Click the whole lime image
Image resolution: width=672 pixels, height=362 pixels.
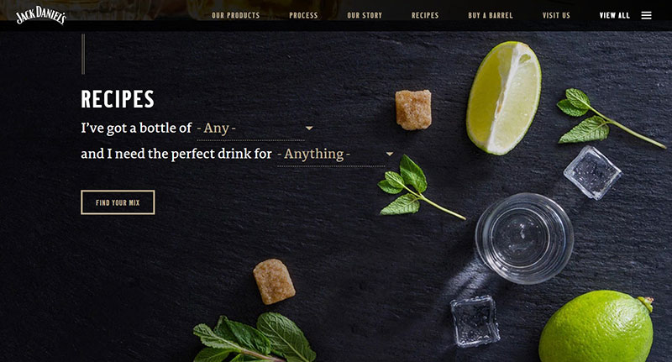point(596,327)
